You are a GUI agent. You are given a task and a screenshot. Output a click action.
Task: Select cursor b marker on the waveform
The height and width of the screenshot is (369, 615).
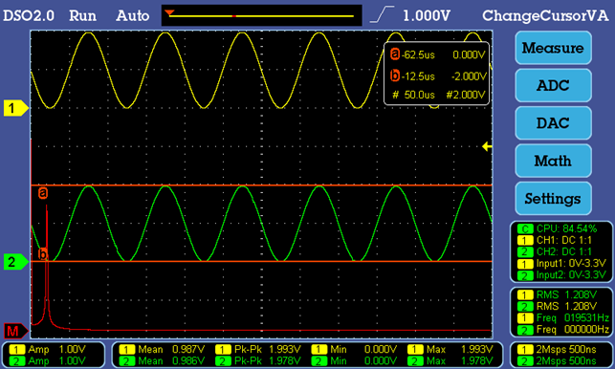click(43, 254)
